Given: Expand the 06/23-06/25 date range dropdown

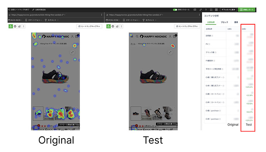Looking at the screenshot, I should [x=15, y=20].
